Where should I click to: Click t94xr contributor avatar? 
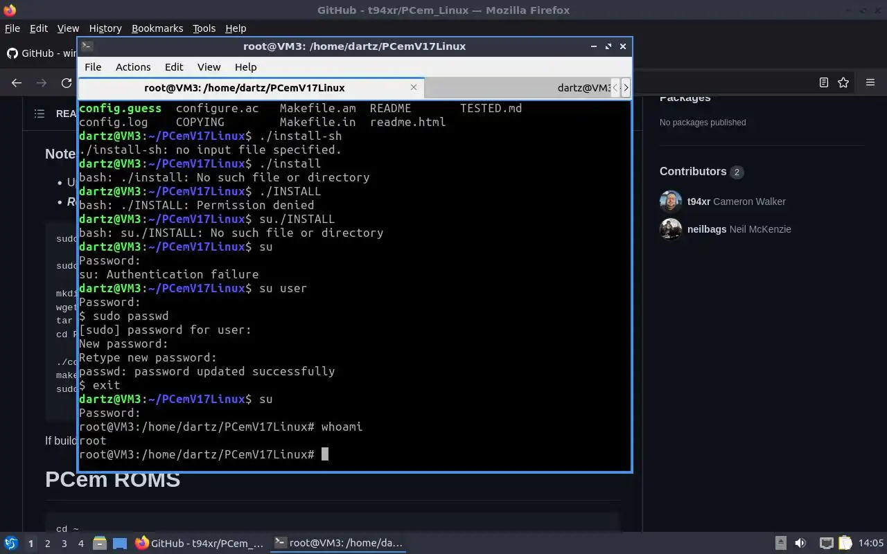pyautogui.click(x=671, y=202)
